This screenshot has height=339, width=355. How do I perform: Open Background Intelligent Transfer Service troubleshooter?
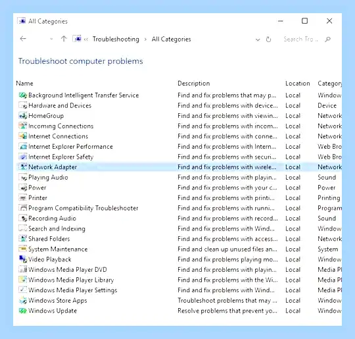click(x=83, y=95)
